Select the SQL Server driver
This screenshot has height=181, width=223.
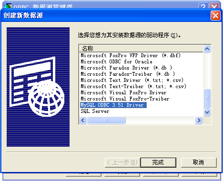(95, 111)
